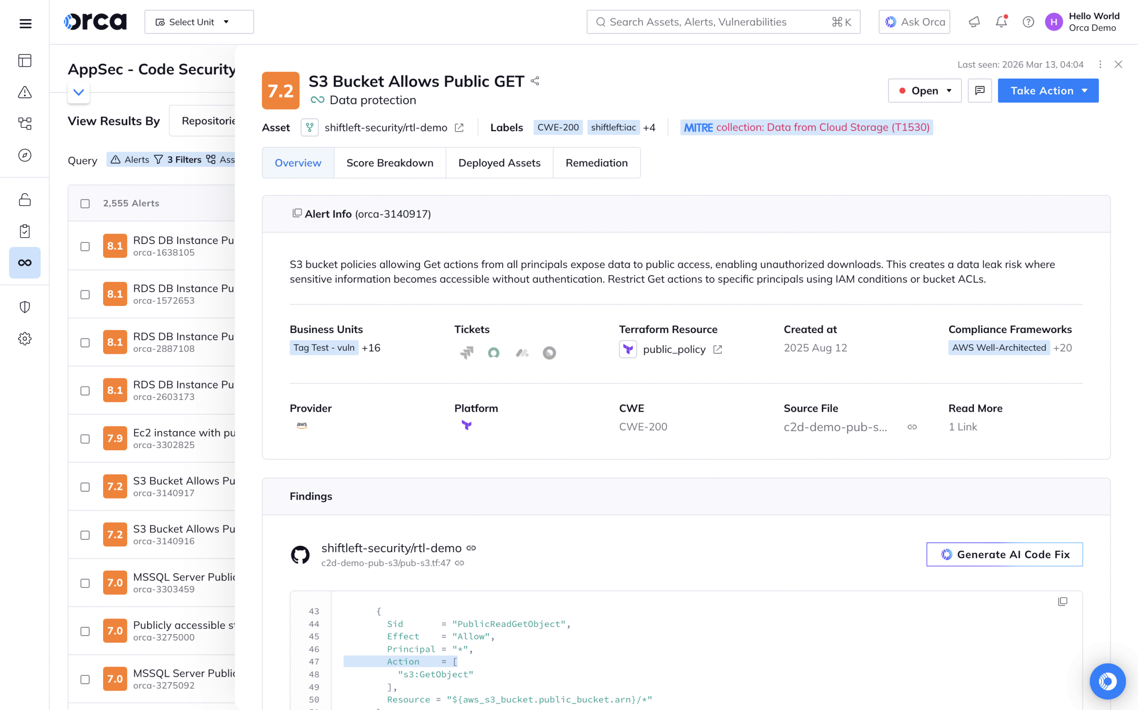Expand the +16 additional business units
Image resolution: width=1138 pixels, height=710 pixels.
(x=371, y=348)
